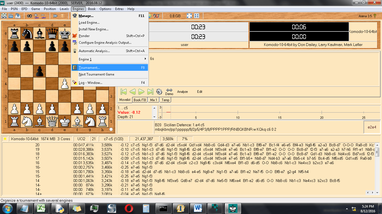This screenshot has height=214, width=382.
Task: Click the new game chessboard toolbar icon
Action: (x=4, y=16)
